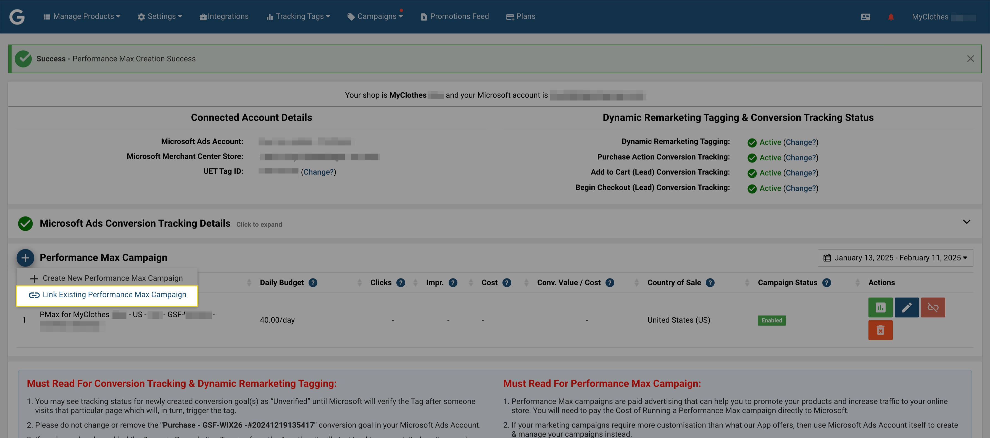This screenshot has height=438, width=990.
Task: Unlink the PMax campaign
Action: (x=933, y=308)
